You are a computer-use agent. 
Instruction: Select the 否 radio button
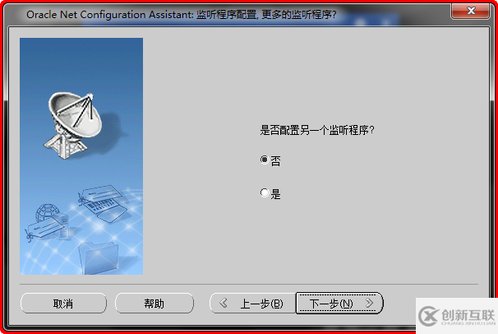pos(265,160)
